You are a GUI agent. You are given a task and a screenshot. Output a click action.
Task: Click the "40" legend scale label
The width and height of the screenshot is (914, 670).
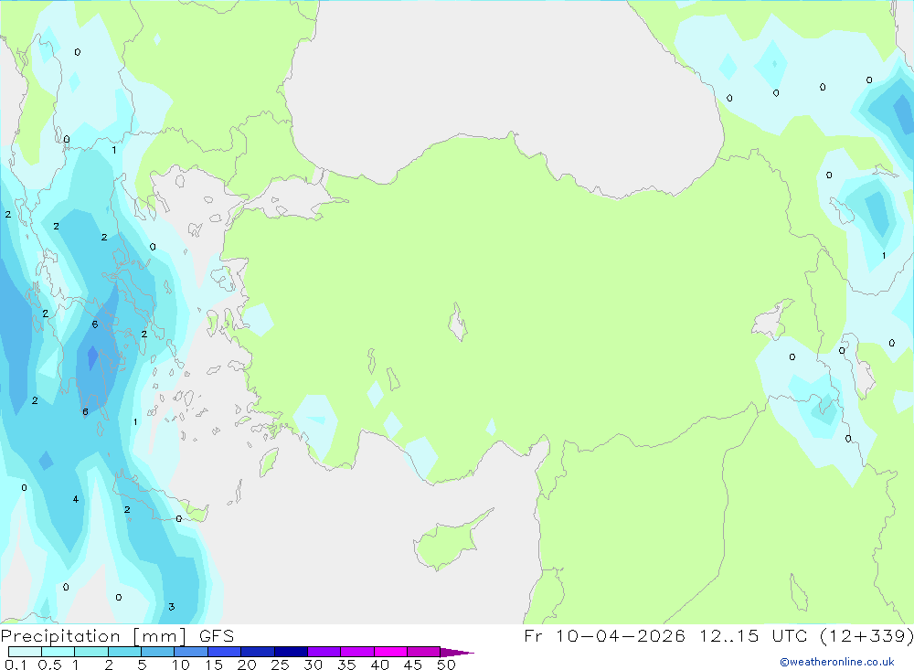click(380, 665)
